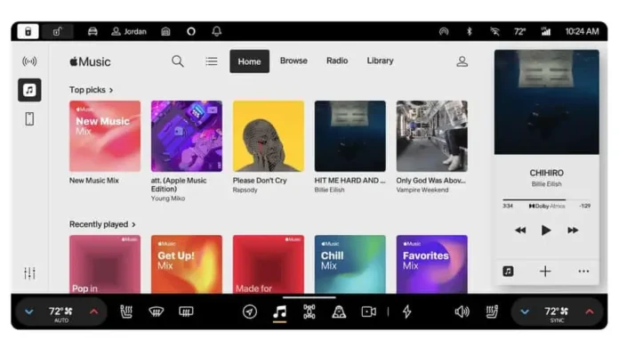
Task: Switch to the Home tab
Action: (x=250, y=61)
